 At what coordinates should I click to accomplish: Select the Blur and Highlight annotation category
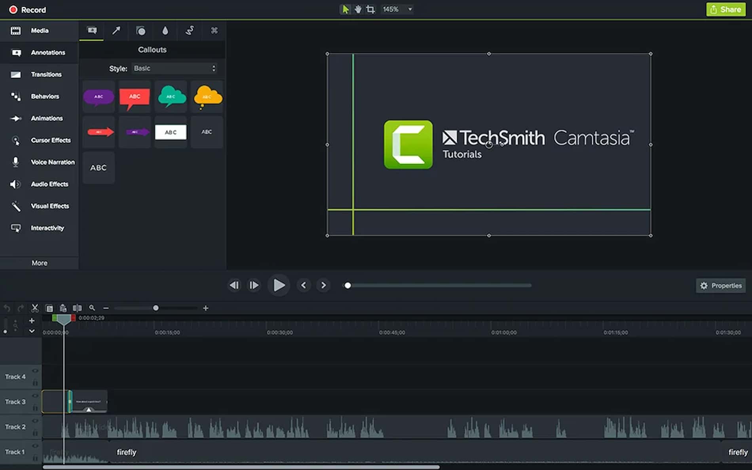(x=165, y=31)
